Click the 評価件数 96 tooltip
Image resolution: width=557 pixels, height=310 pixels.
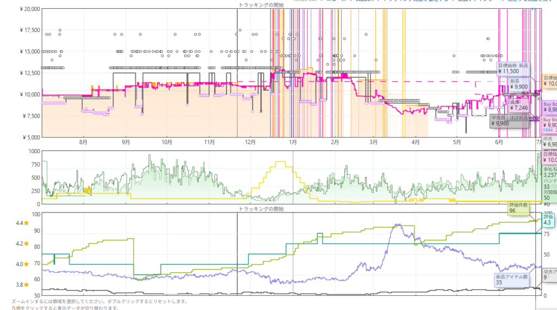tap(518, 208)
